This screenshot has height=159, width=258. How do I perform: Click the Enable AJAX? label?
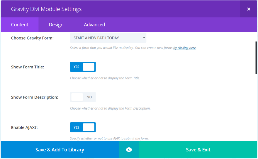[x=25, y=127]
